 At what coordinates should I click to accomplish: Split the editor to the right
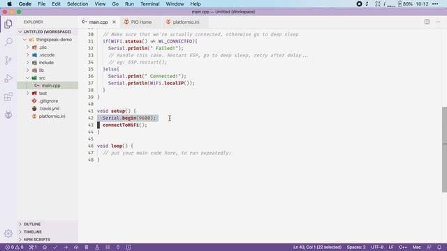pos(427,22)
